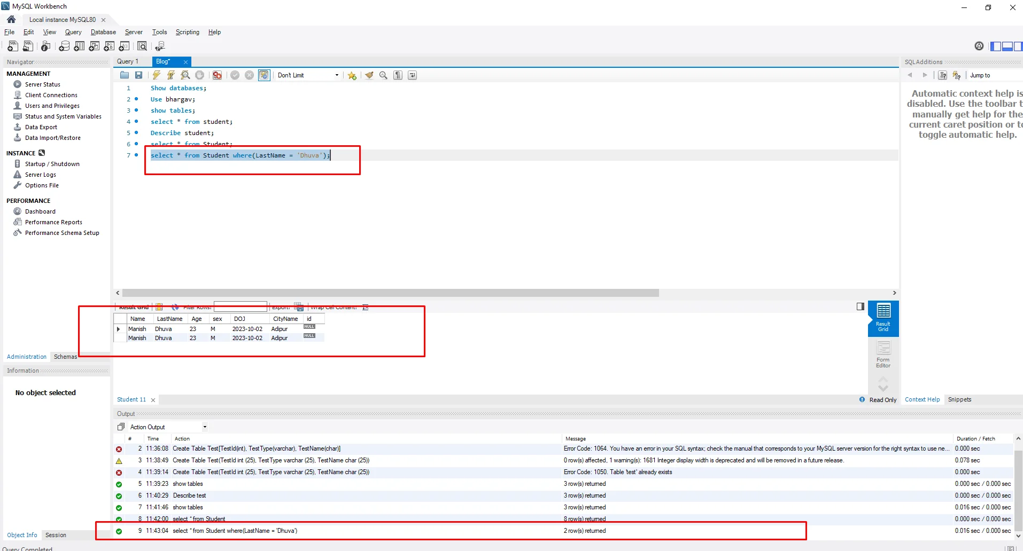This screenshot has height=551, width=1023.
Task: Open the Explain query plan magnifier icon
Action: pyautogui.click(x=185, y=75)
